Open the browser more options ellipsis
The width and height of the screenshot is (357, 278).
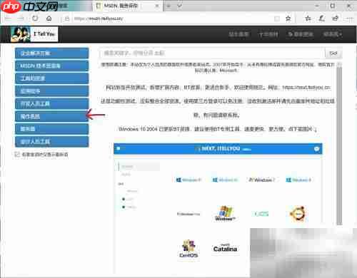349,19
